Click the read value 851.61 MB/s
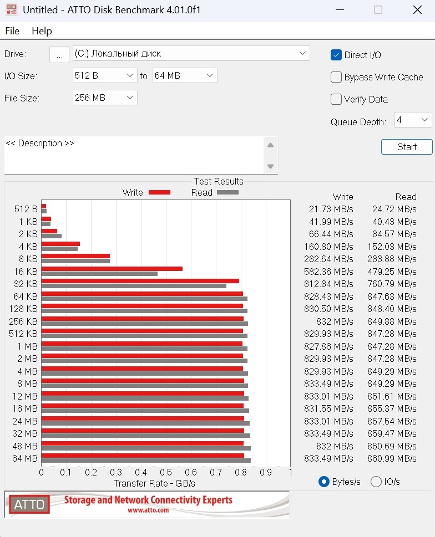435x537 pixels. 392,396
